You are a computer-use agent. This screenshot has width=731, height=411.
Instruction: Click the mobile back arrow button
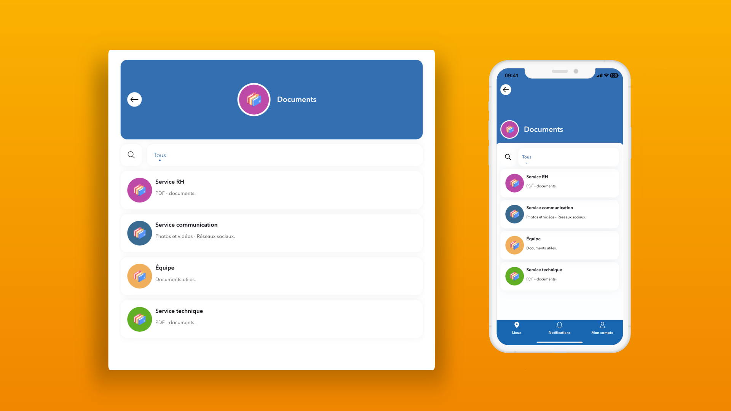coord(506,89)
